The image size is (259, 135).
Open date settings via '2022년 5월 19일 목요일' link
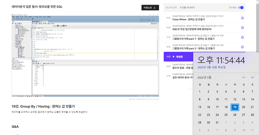click(x=212, y=67)
